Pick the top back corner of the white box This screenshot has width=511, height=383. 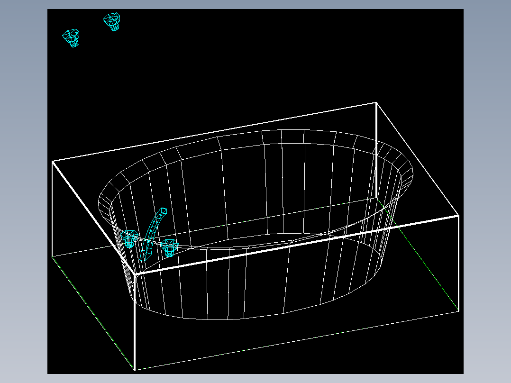pos(376,103)
